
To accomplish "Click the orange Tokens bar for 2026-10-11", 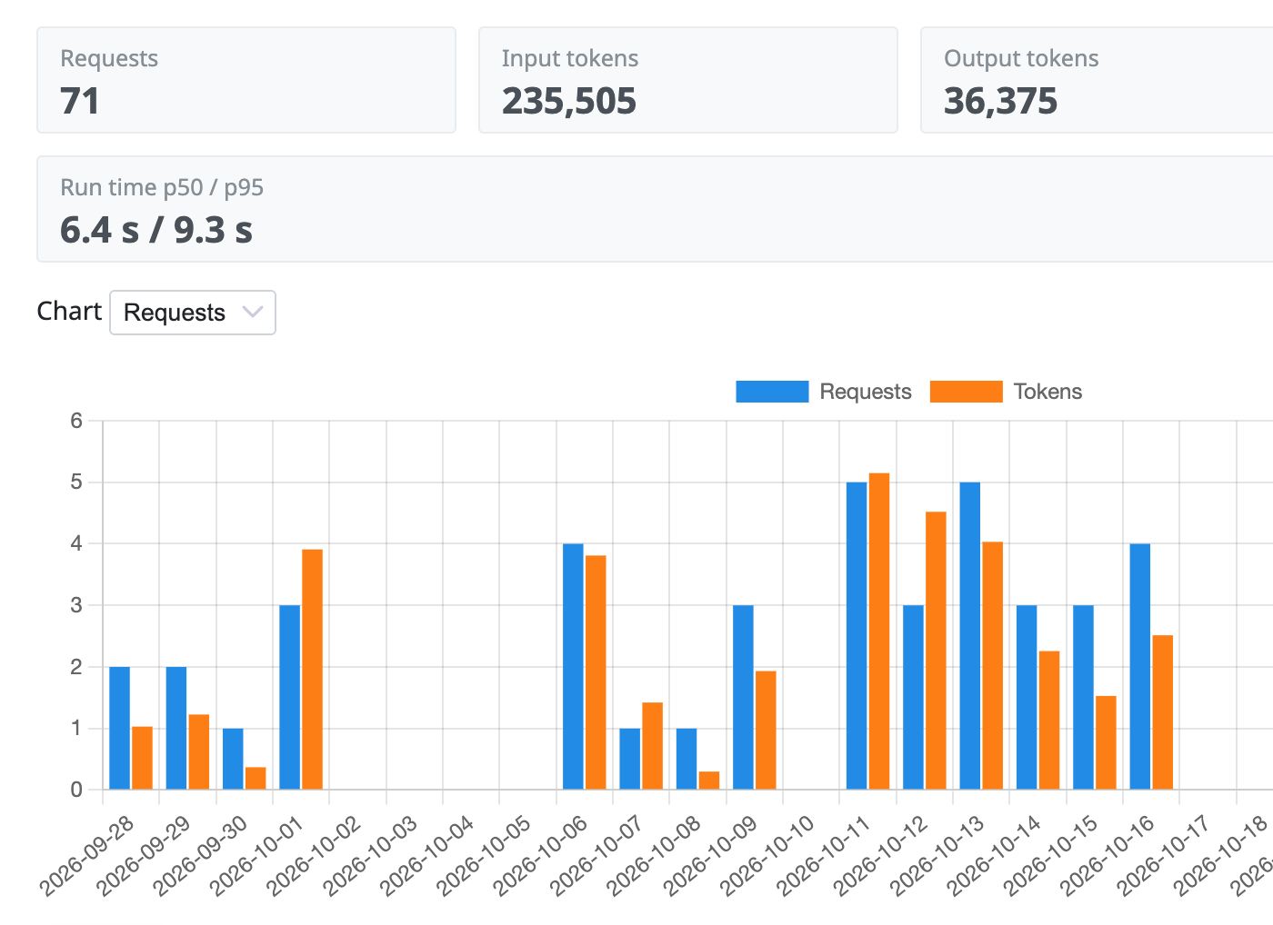I will coord(879,631).
